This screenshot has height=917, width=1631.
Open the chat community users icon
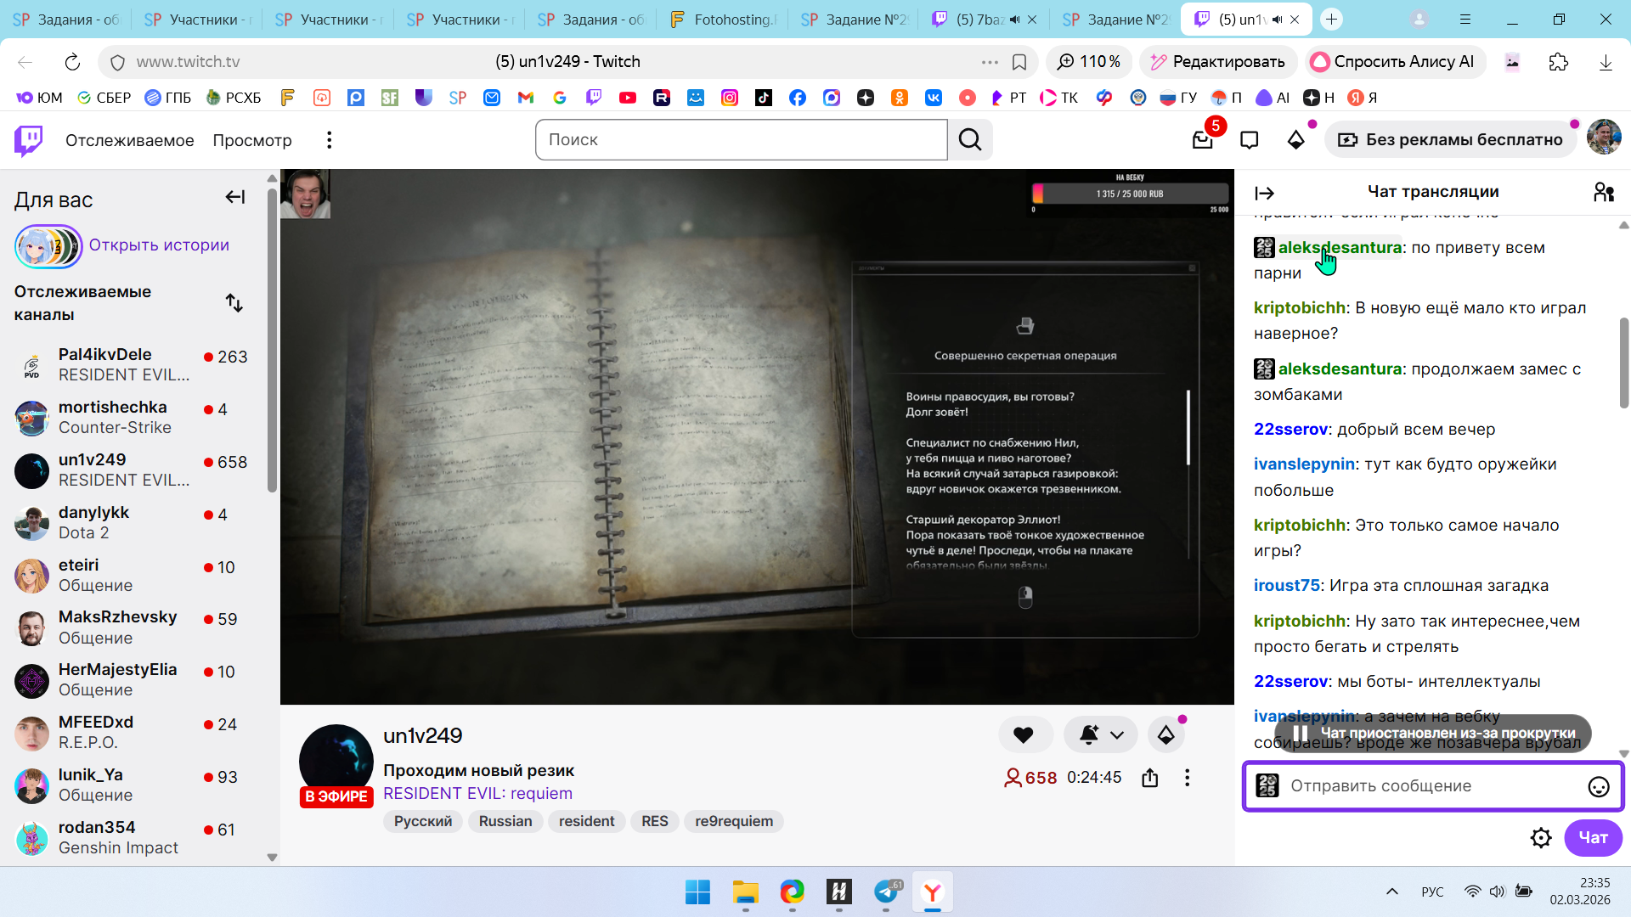click(x=1603, y=193)
